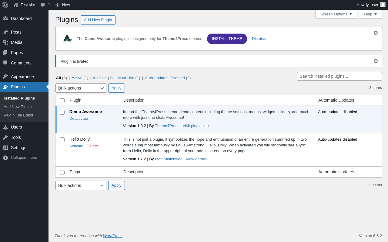Open the user avatar in top right
388x242 pixels.
[383, 5]
